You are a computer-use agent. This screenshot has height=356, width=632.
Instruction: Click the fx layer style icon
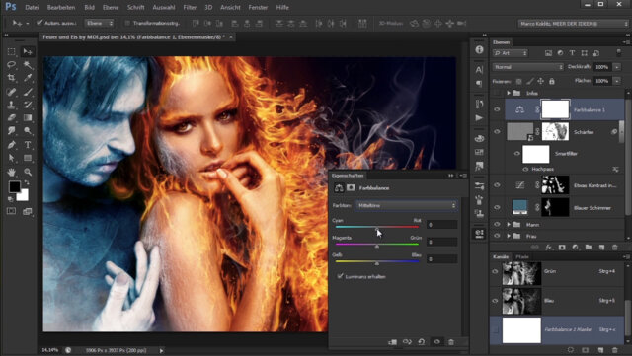point(549,247)
